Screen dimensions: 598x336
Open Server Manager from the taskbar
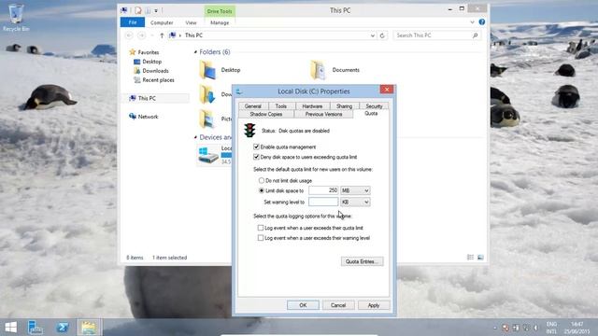(x=36, y=328)
